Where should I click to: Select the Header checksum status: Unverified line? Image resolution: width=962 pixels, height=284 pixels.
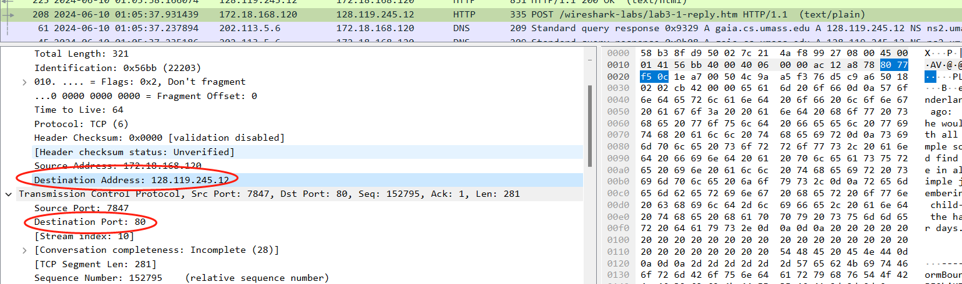coord(134,152)
